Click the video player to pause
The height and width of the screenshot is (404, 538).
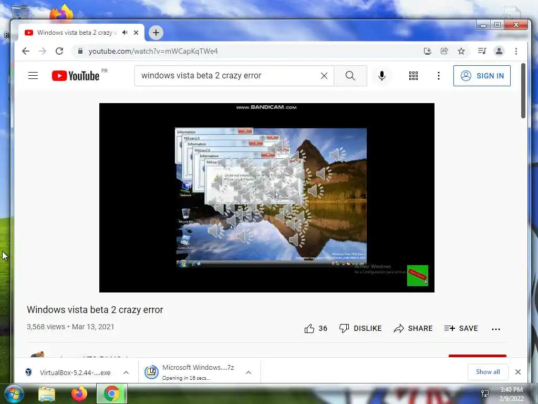point(266,198)
